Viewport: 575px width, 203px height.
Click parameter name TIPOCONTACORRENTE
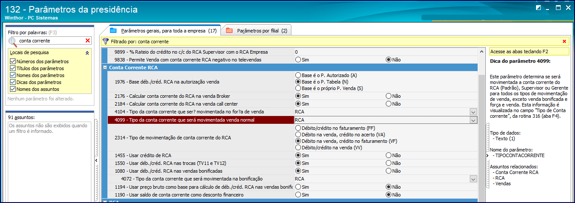pos(520,155)
